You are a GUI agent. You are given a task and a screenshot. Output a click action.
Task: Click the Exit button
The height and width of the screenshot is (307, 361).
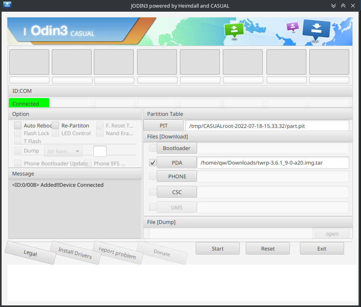322,249
